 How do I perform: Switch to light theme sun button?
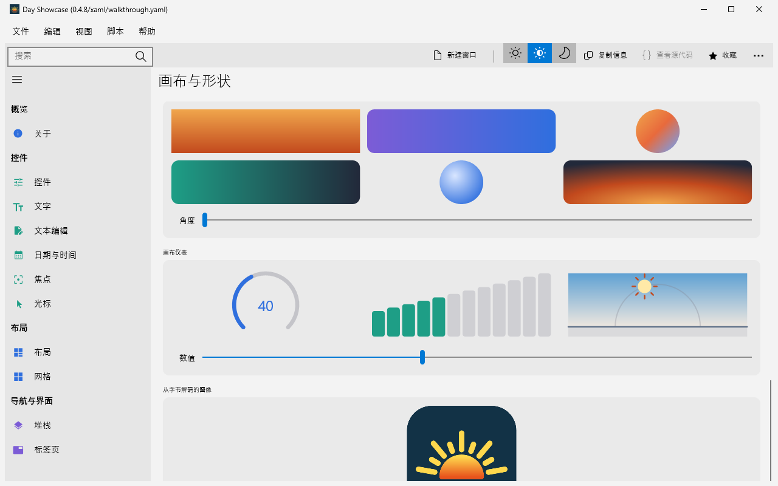[515, 53]
